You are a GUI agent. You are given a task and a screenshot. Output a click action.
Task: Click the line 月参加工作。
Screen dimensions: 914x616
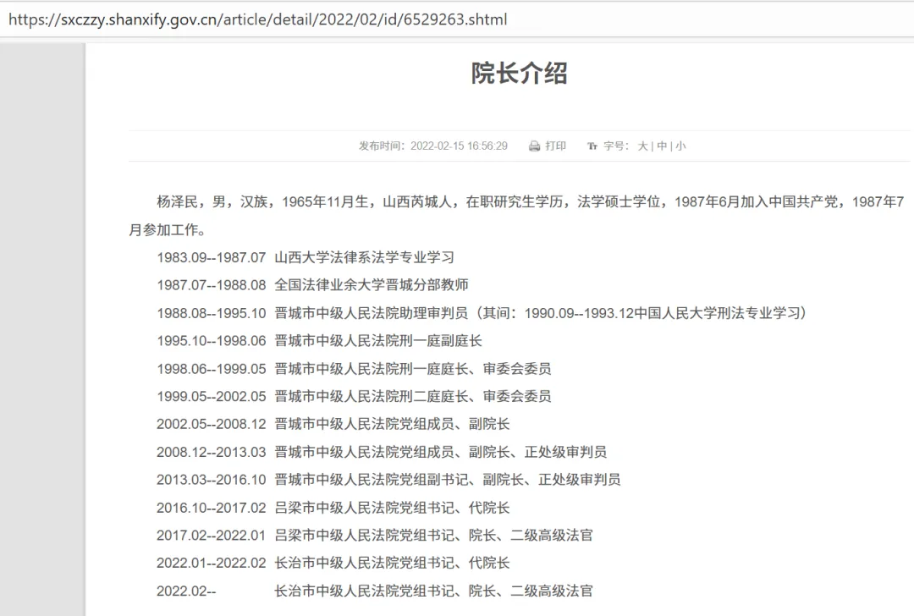(168, 229)
